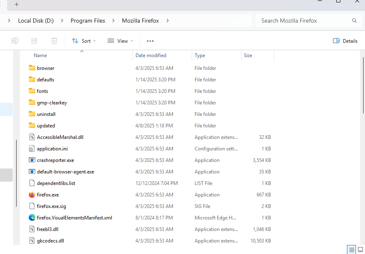Select gkcodecs.dll file name
The width and height of the screenshot is (365, 254).
(51, 241)
